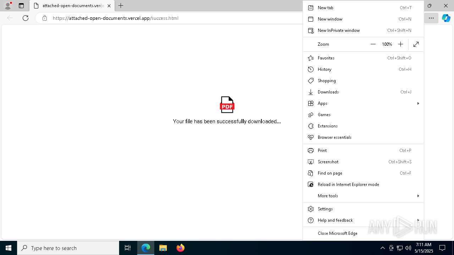Open History from the menu
Screen dimensions: 454x255
click(x=363, y=69)
